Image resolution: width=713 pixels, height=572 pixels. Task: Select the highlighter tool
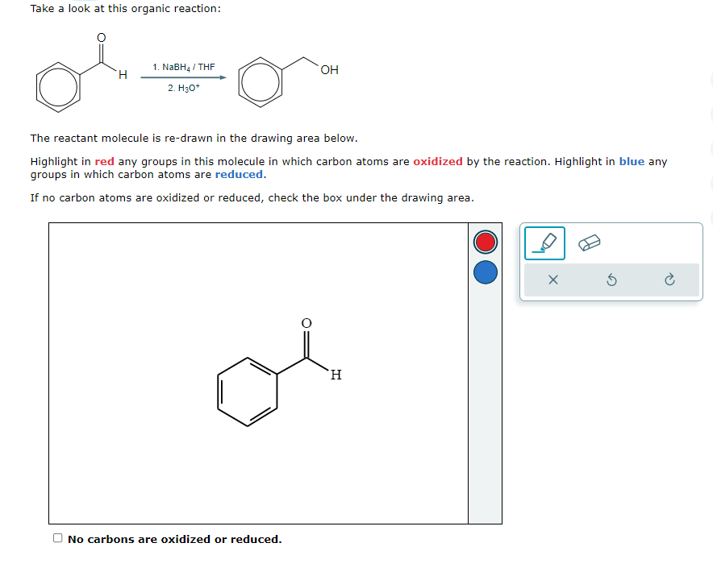point(544,242)
